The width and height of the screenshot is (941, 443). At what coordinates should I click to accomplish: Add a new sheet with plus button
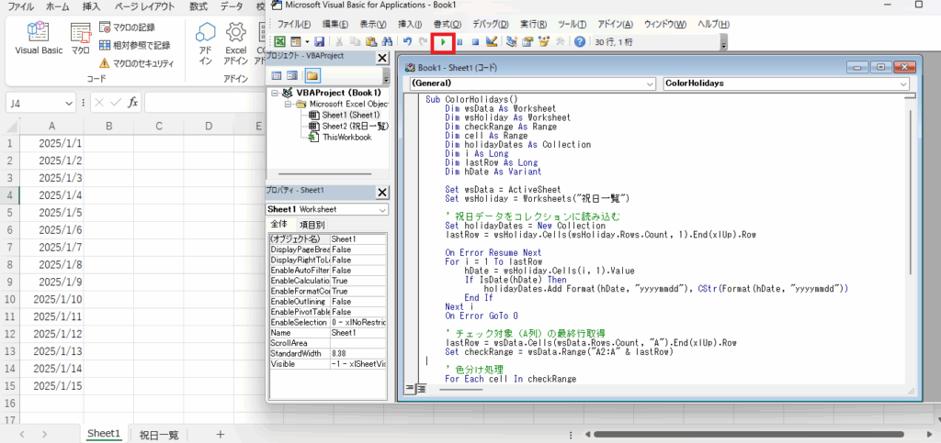(221, 434)
